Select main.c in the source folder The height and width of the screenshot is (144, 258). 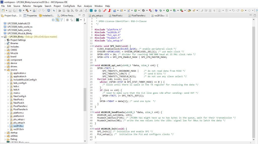point(17,93)
